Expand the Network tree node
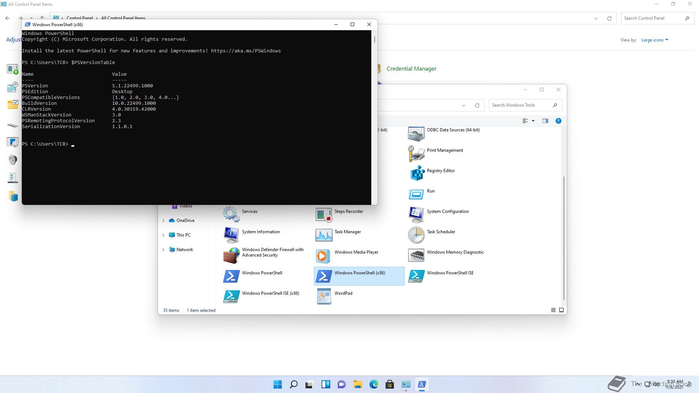The image size is (699, 393). [163, 250]
